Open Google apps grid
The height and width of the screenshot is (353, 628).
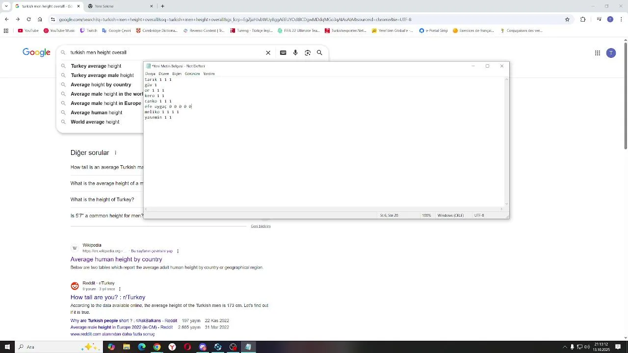click(x=598, y=53)
